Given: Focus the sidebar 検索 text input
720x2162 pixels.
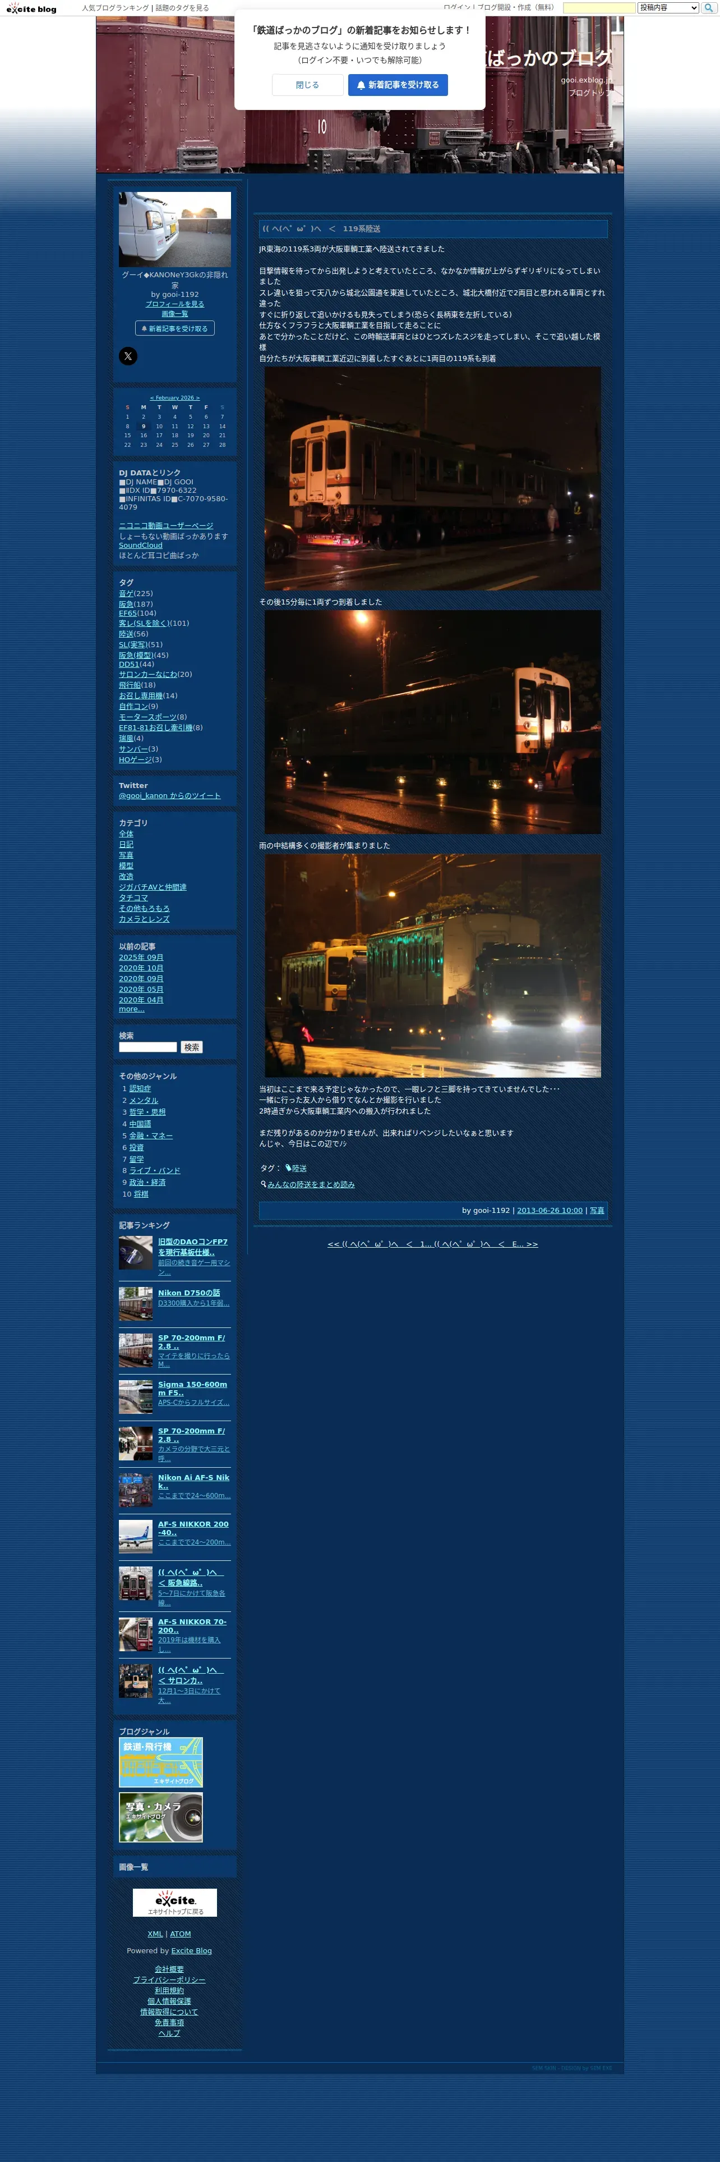Looking at the screenshot, I should coord(147,1047).
